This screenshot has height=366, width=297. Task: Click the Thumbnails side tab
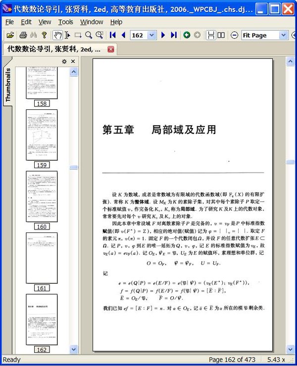pyautogui.click(x=8, y=85)
